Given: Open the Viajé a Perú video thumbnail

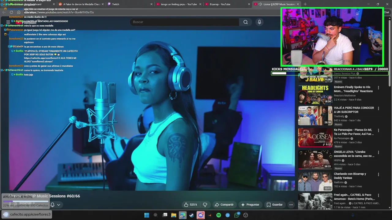Looking at the screenshot, I should [315, 116].
